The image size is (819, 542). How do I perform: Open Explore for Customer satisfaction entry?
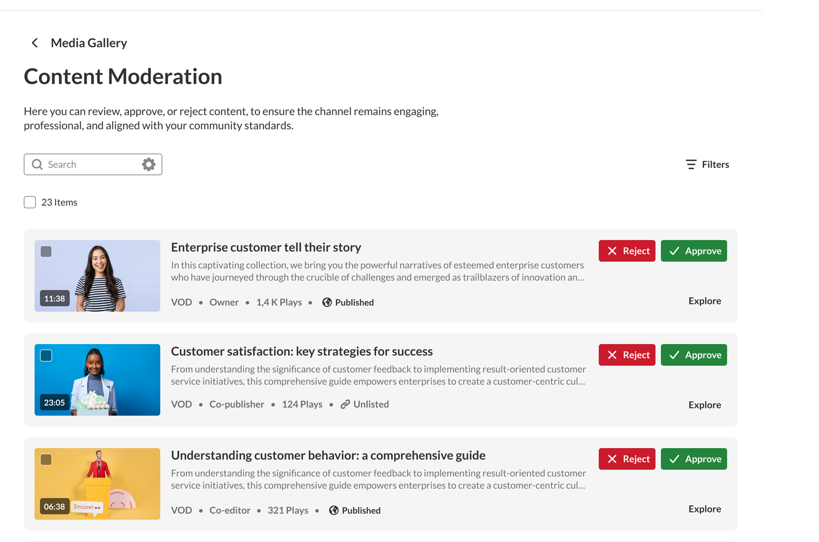coord(704,405)
